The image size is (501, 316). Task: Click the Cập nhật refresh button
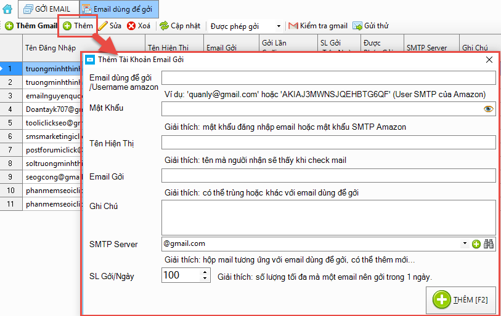[x=180, y=26]
